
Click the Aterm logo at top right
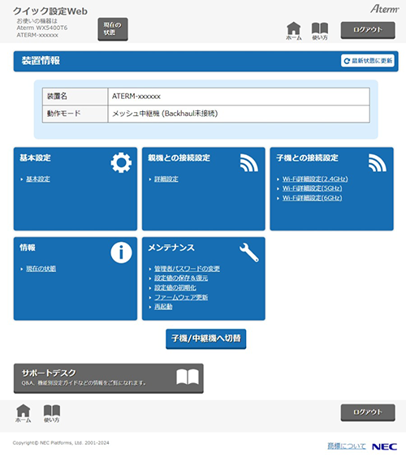pyautogui.click(x=384, y=9)
